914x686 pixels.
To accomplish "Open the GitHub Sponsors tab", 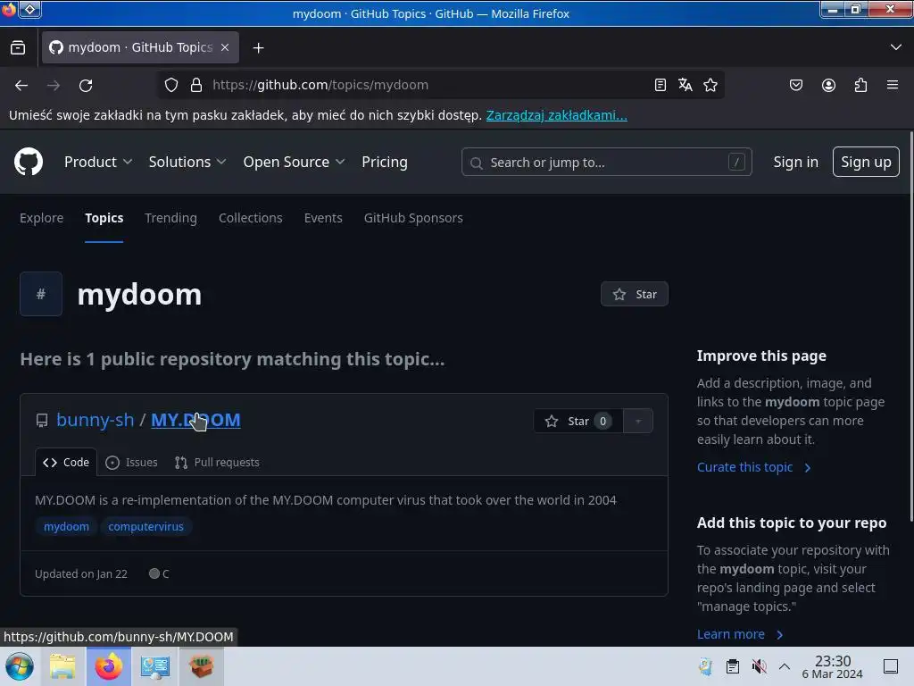I will click(413, 218).
